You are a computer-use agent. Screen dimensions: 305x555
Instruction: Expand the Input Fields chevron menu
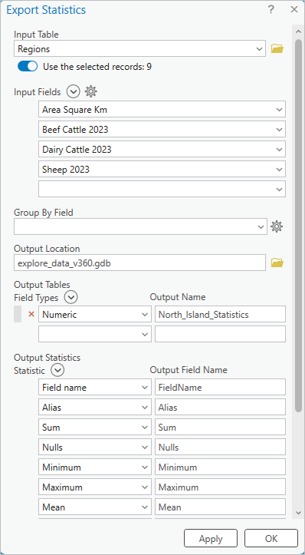(x=74, y=92)
